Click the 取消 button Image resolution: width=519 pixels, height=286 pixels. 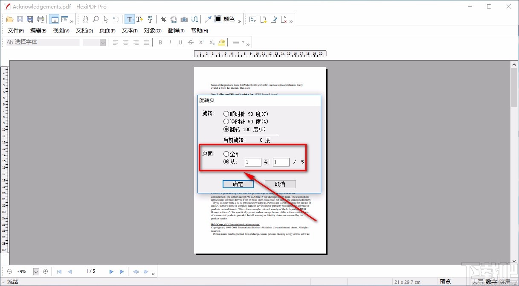tap(280, 184)
